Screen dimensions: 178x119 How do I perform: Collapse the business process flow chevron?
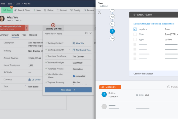26,28
